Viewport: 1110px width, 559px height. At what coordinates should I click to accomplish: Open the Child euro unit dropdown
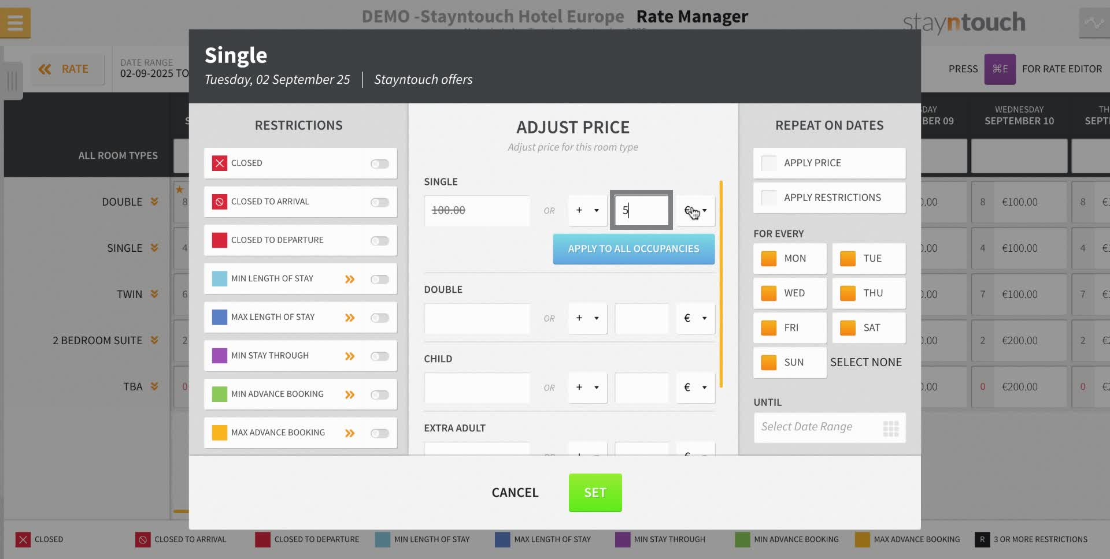pos(695,387)
